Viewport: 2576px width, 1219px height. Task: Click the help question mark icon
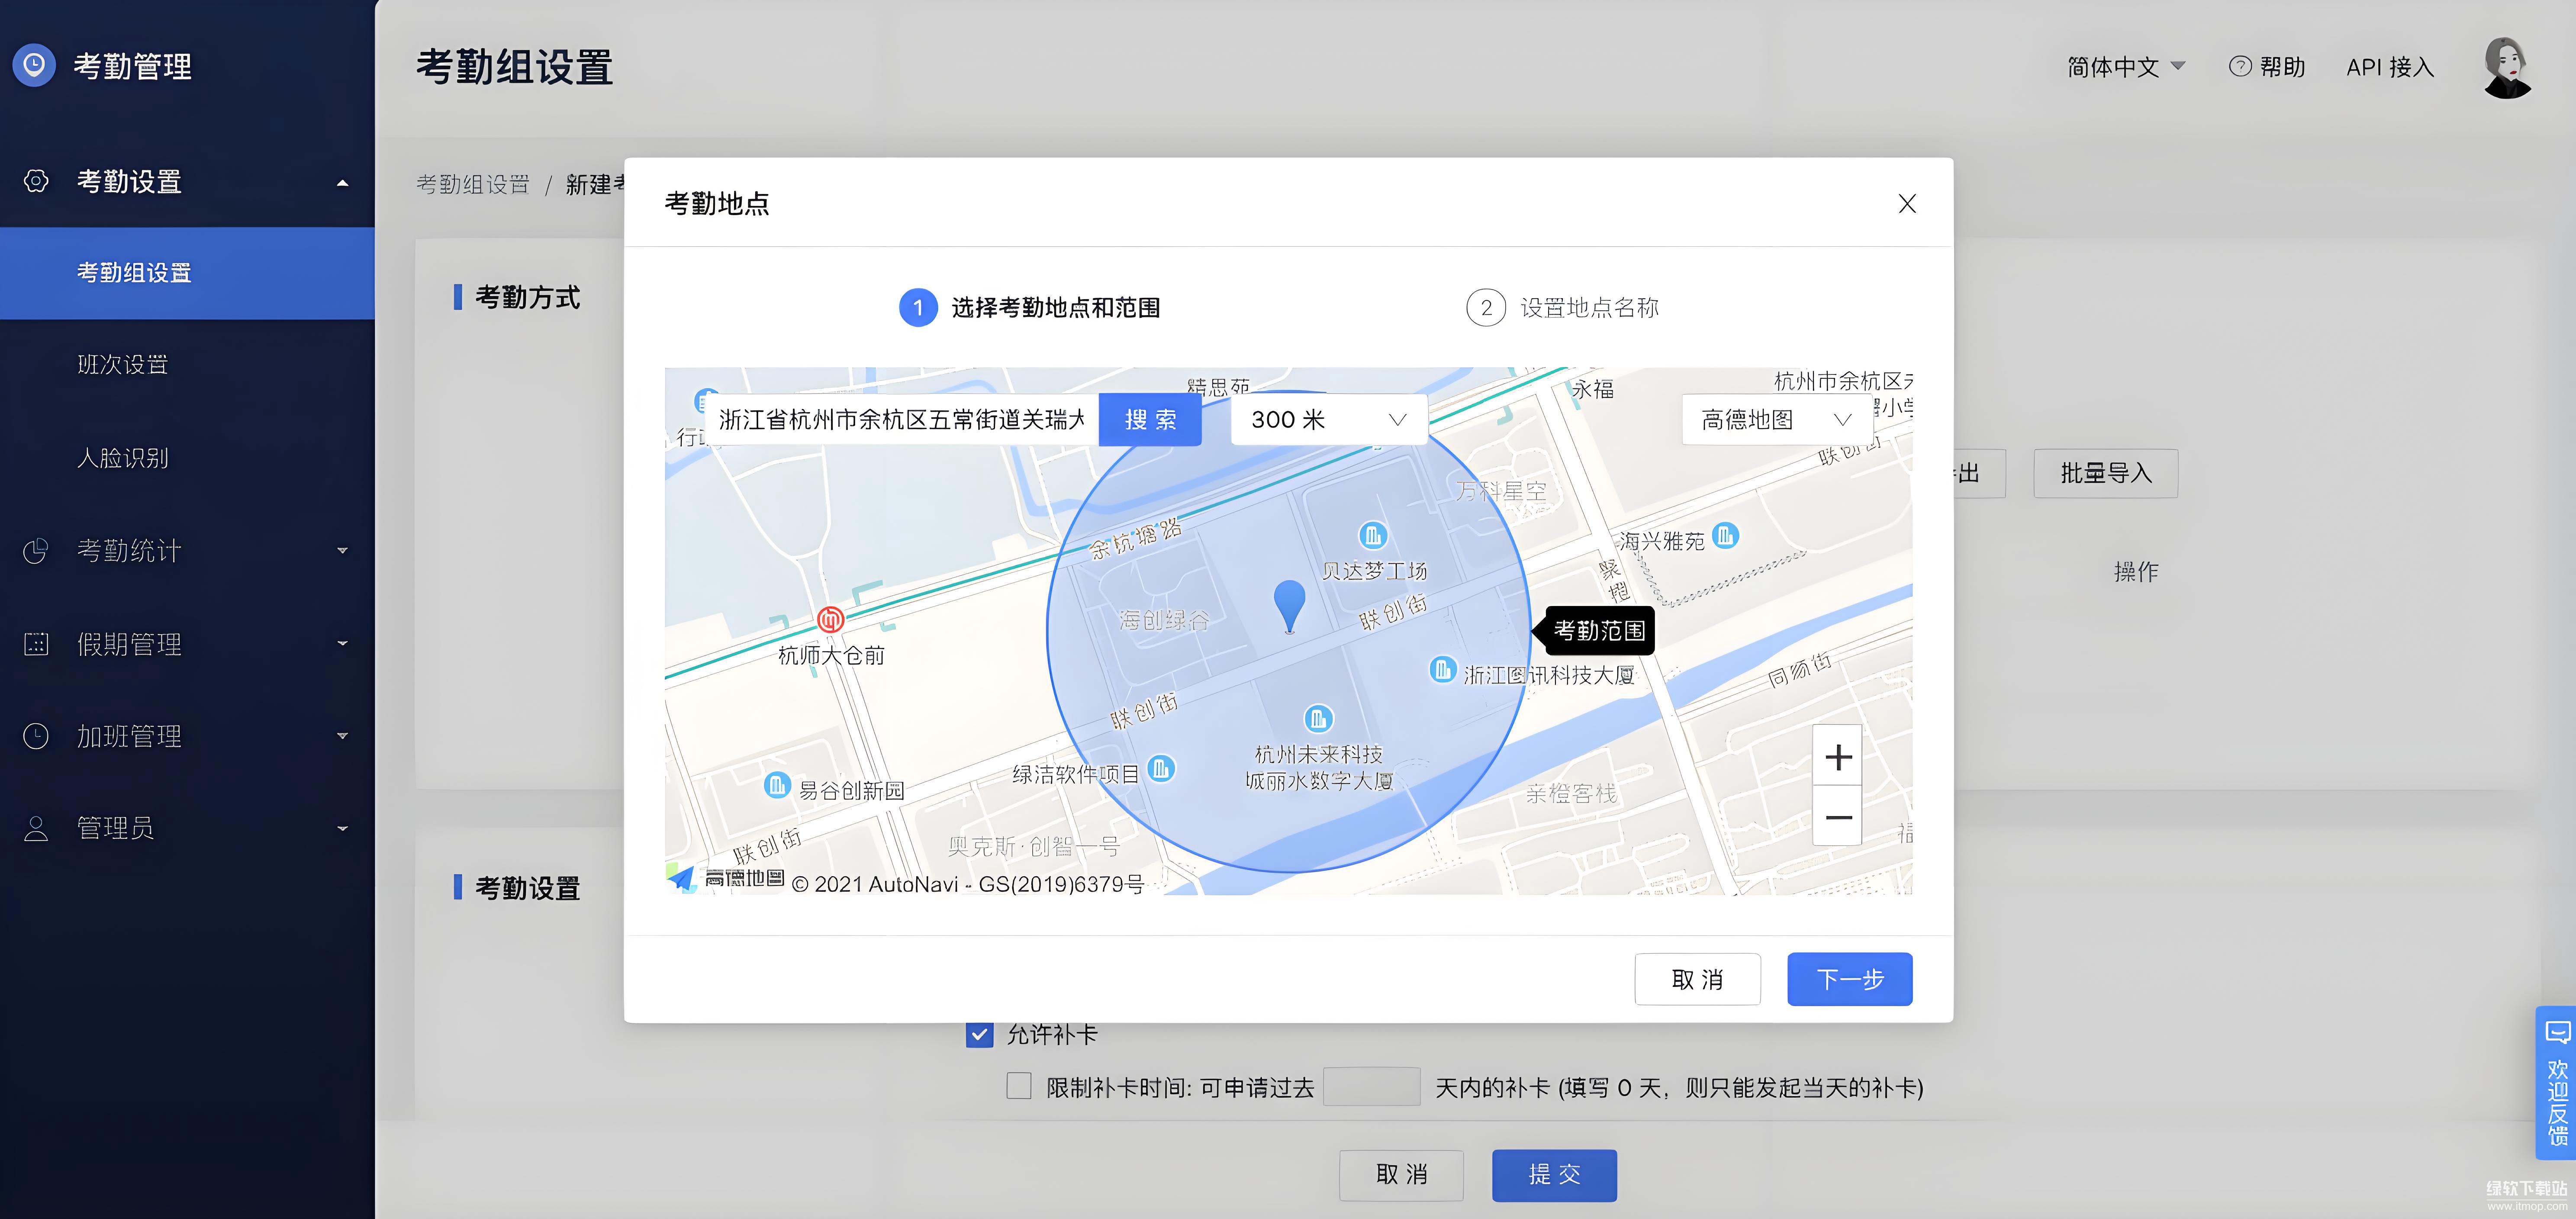click(x=2240, y=66)
